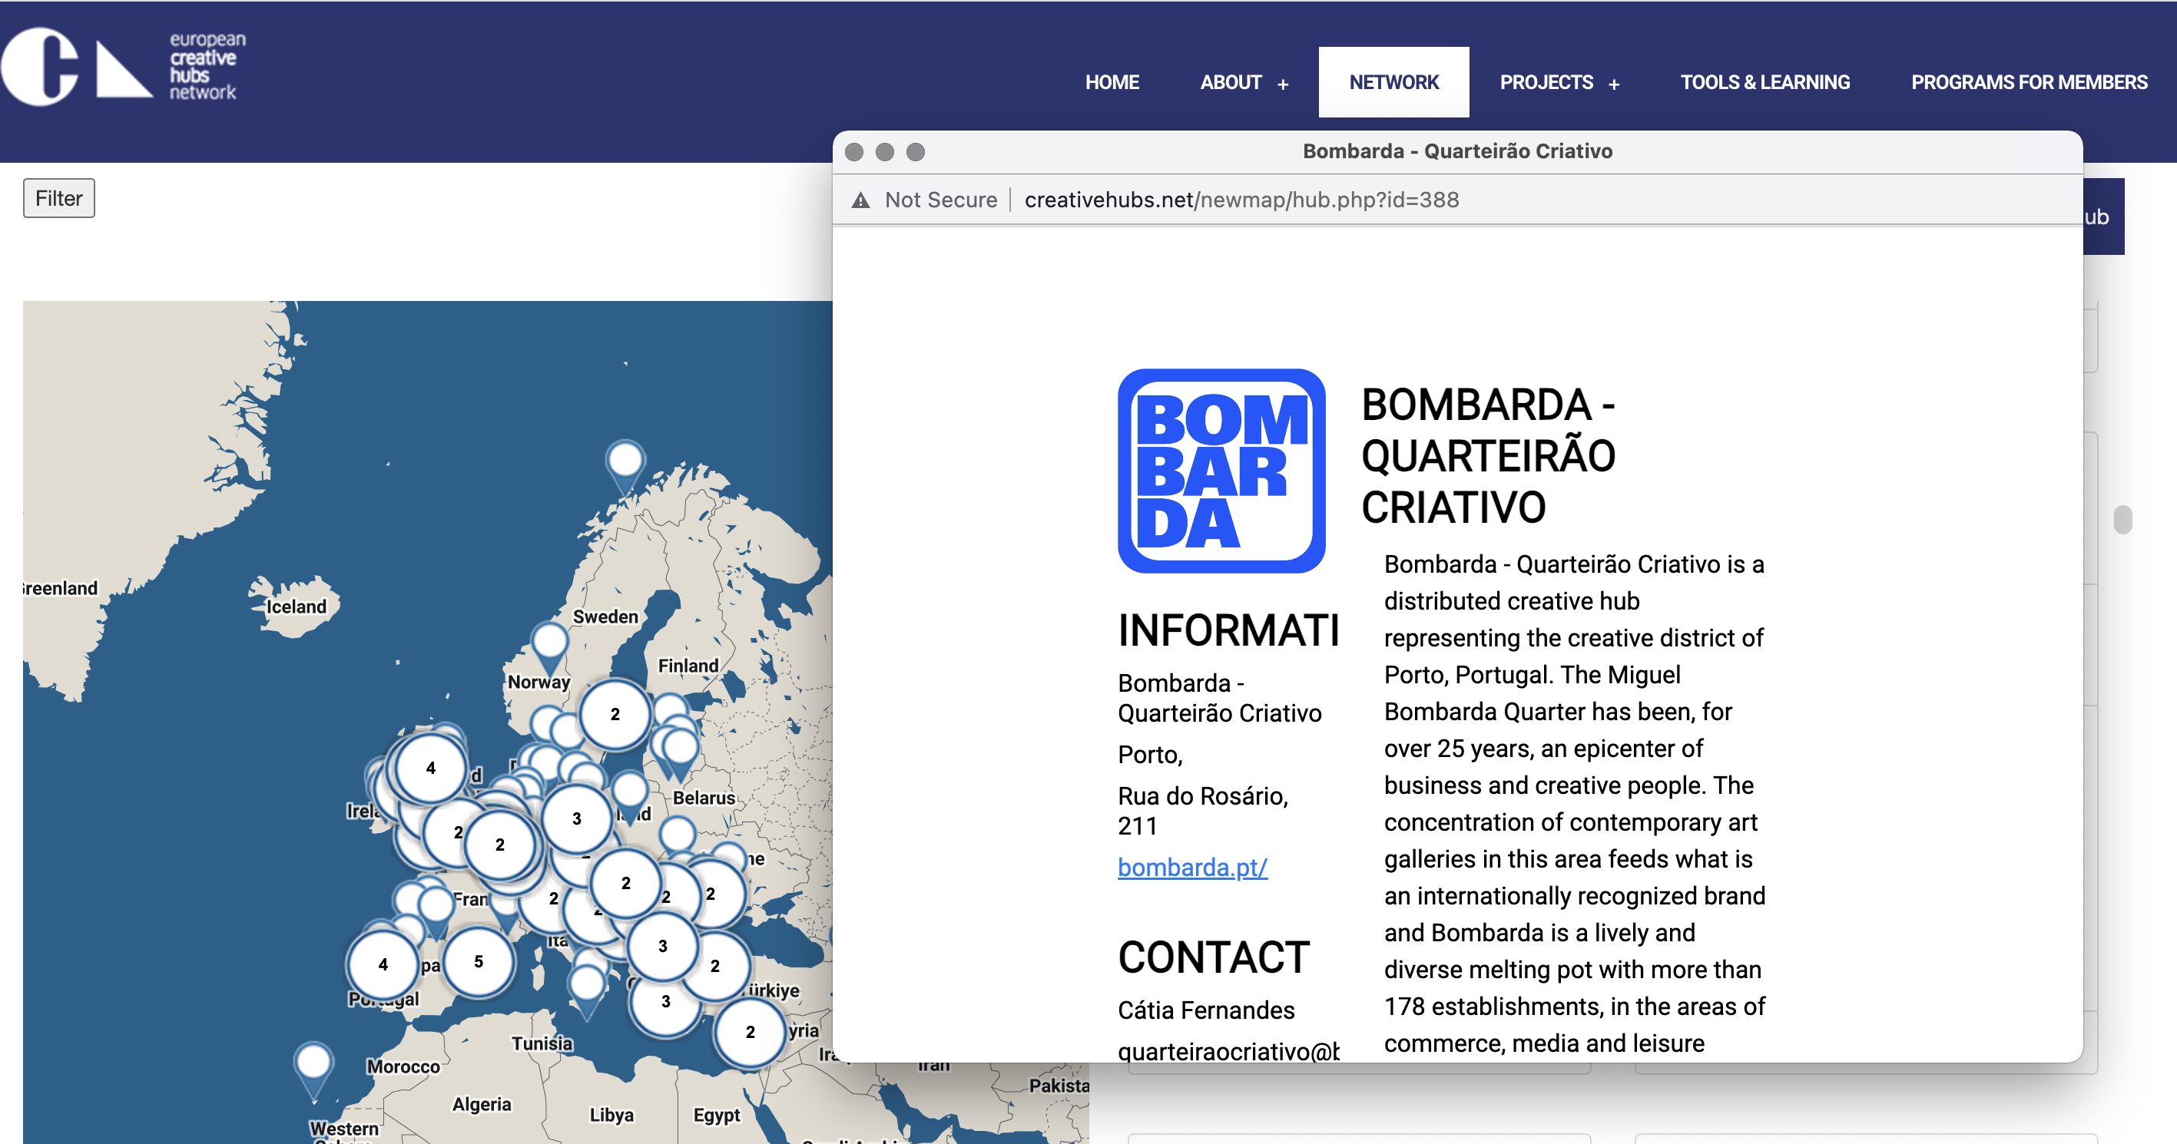Click the map pin near Morocco coast
This screenshot has height=1144, width=2177.
[313, 1063]
